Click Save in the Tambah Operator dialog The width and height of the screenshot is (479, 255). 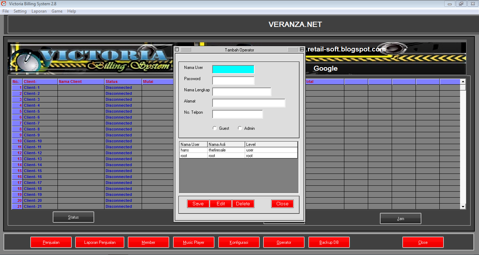pyautogui.click(x=198, y=204)
